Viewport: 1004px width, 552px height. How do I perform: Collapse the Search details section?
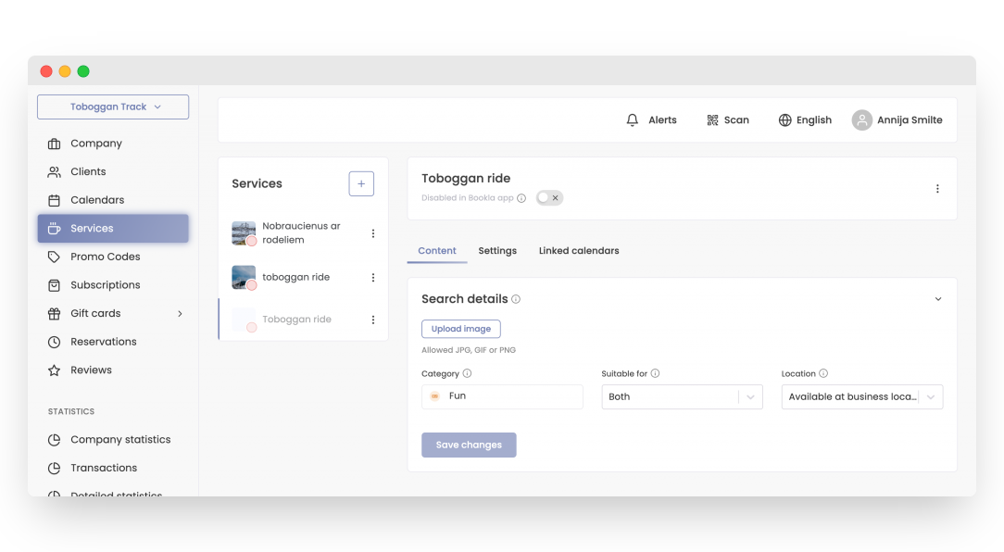[x=937, y=298]
